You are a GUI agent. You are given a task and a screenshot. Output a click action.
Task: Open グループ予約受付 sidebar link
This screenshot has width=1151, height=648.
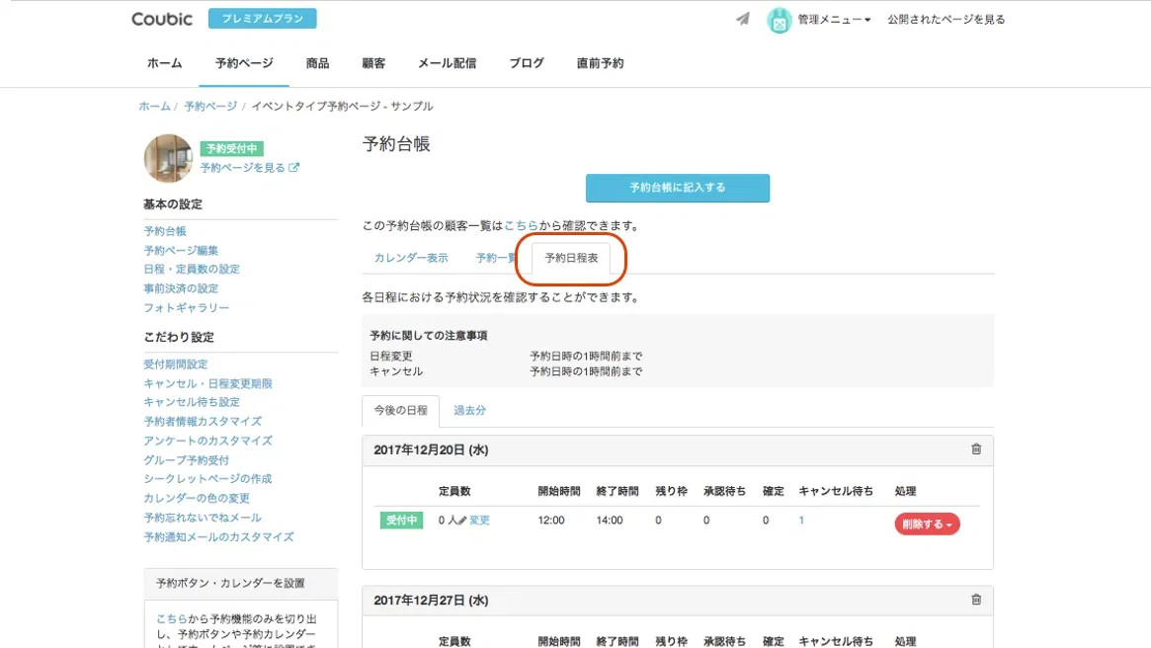pos(187,460)
